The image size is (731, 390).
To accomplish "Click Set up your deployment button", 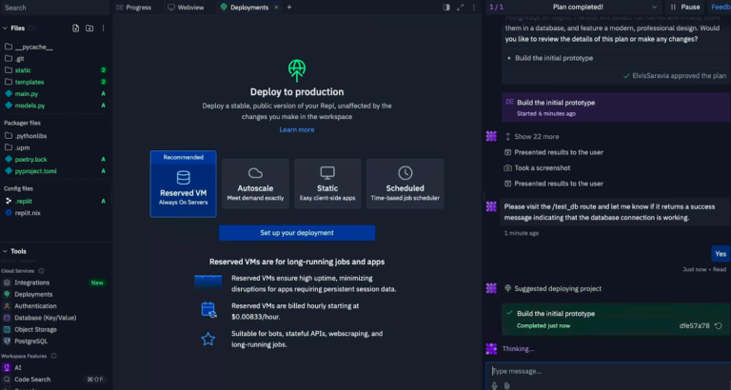I will (296, 232).
